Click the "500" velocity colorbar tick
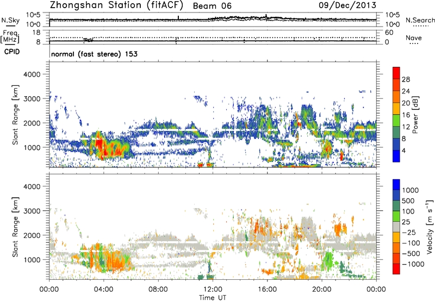 pyautogui.click(x=408, y=200)
